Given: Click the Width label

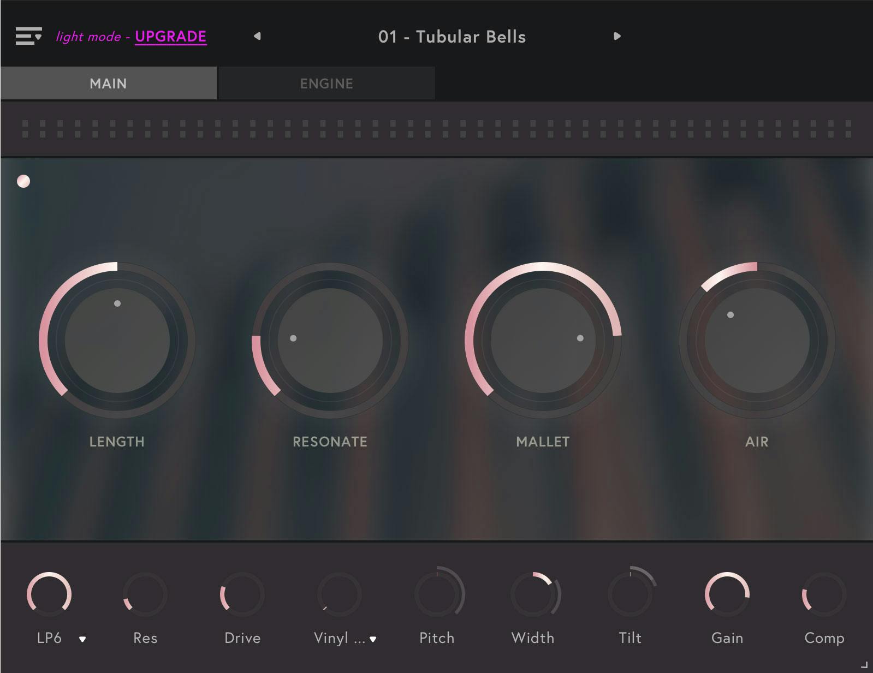Looking at the screenshot, I should [533, 638].
